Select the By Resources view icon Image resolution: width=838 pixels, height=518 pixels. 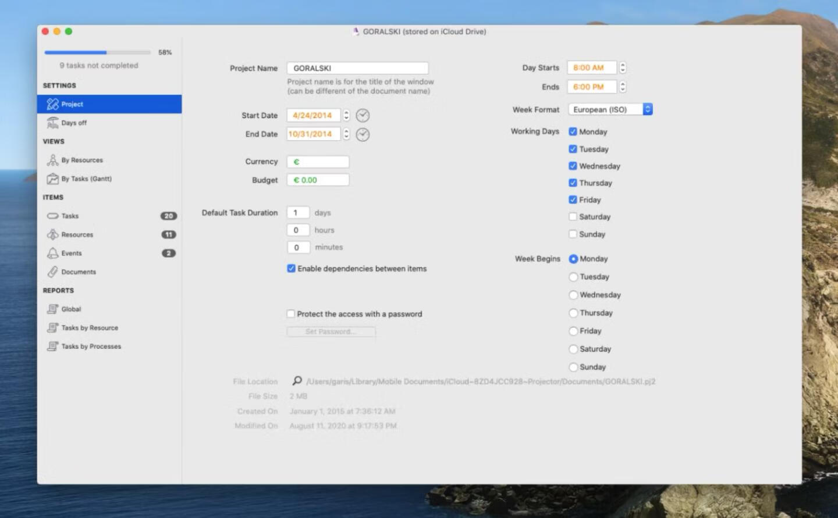(52, 160)
